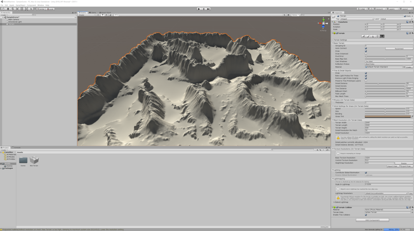Select Paint Terrain brush icon
This screenshot has height=231, width=414.
click(368, 36)
